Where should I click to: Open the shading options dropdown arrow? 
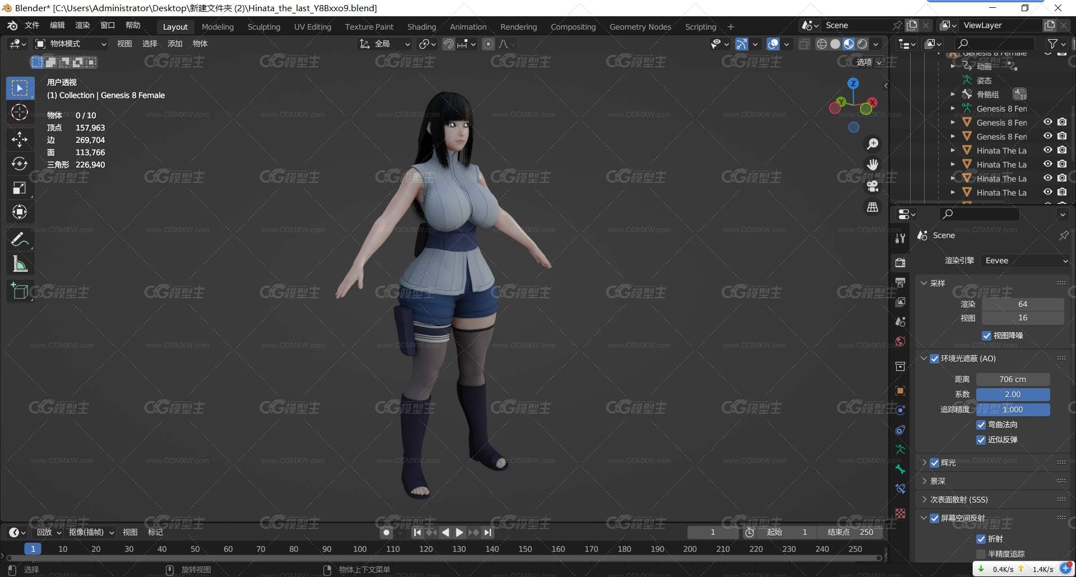876,44
